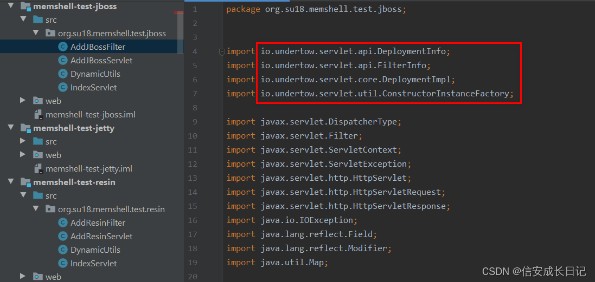This screenshot has width=595, height=282.
Task: Click the memshell-test-jetty.iml file icon
Action: click(x=38, y=168)
